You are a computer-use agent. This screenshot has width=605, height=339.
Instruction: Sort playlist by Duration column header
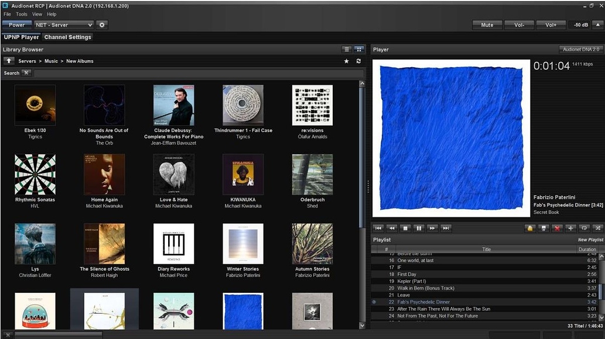[587, 249]
